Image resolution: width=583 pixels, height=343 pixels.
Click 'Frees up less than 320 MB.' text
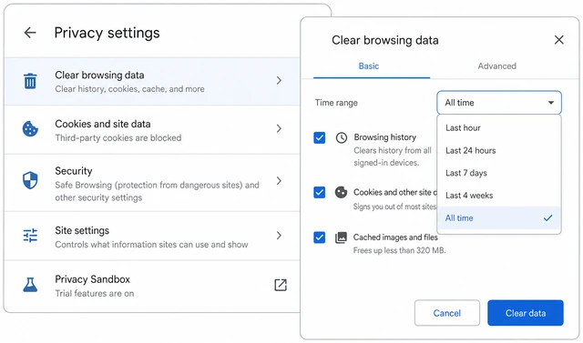click(x=399, y=250)
